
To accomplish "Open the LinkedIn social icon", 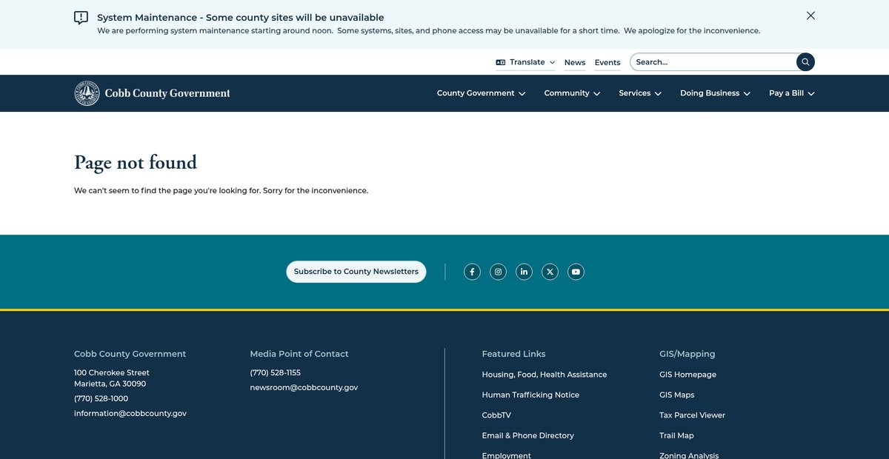I will click(x=524, y=272).
